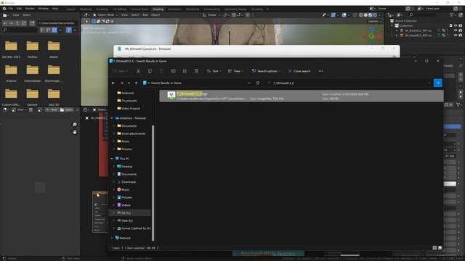
Task: Collapse This PC in Explorer navigation tree
Action: click(x=112, y=159)
